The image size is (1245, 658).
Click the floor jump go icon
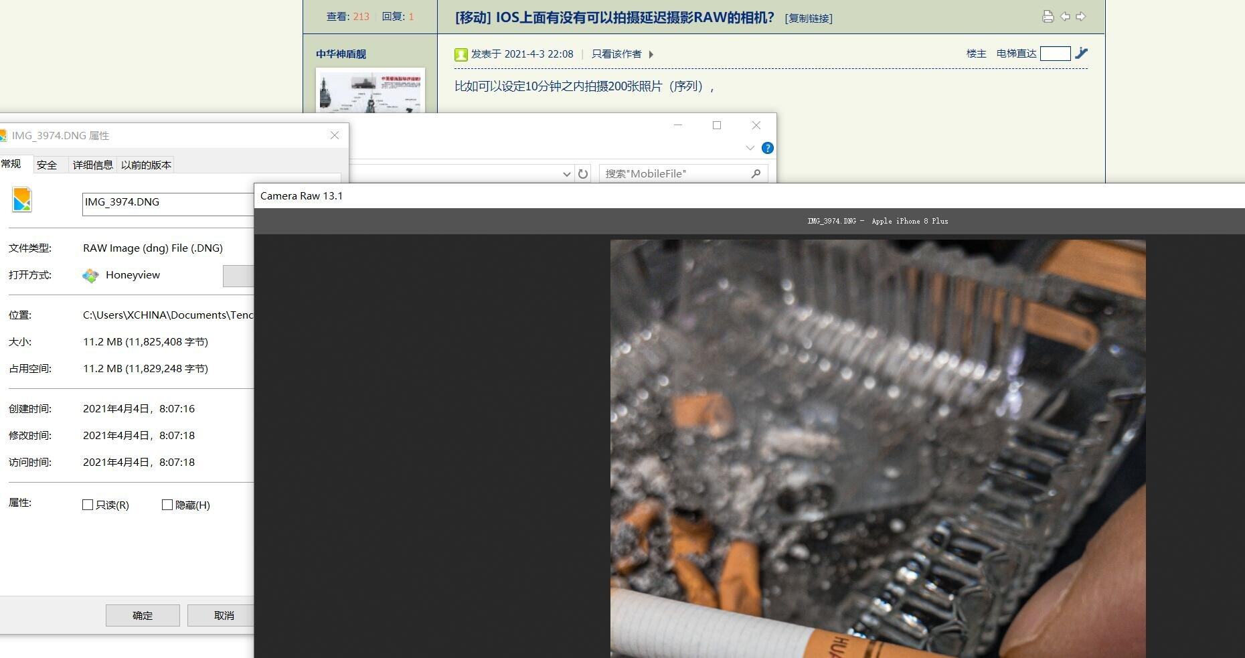tap(1081, 54)
